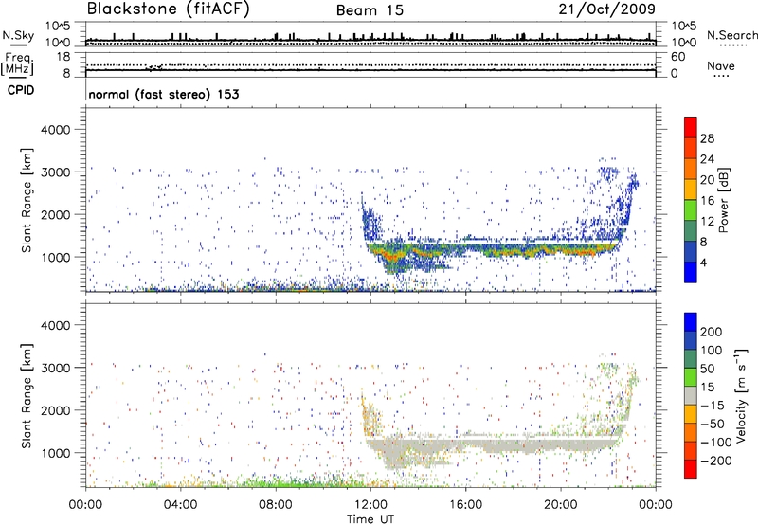Click the '04:00' time axis tick label
This screenshot has width=758, height=525.
[180, 505]
